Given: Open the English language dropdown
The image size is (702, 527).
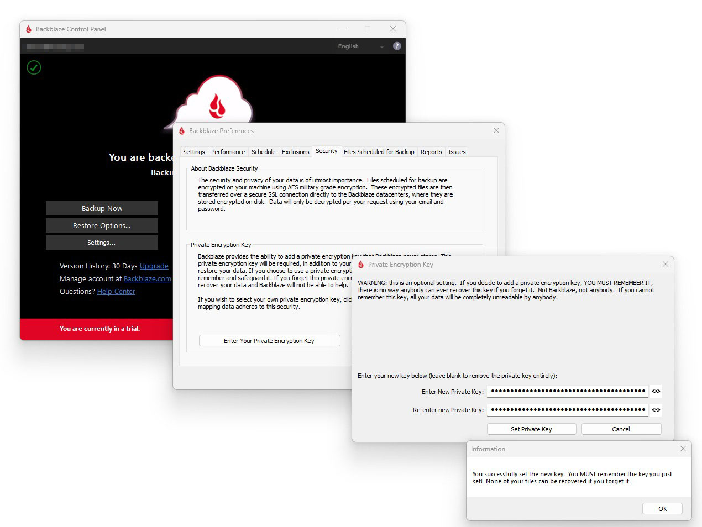Looking at the screenshot, I should [x=360, y=46].
